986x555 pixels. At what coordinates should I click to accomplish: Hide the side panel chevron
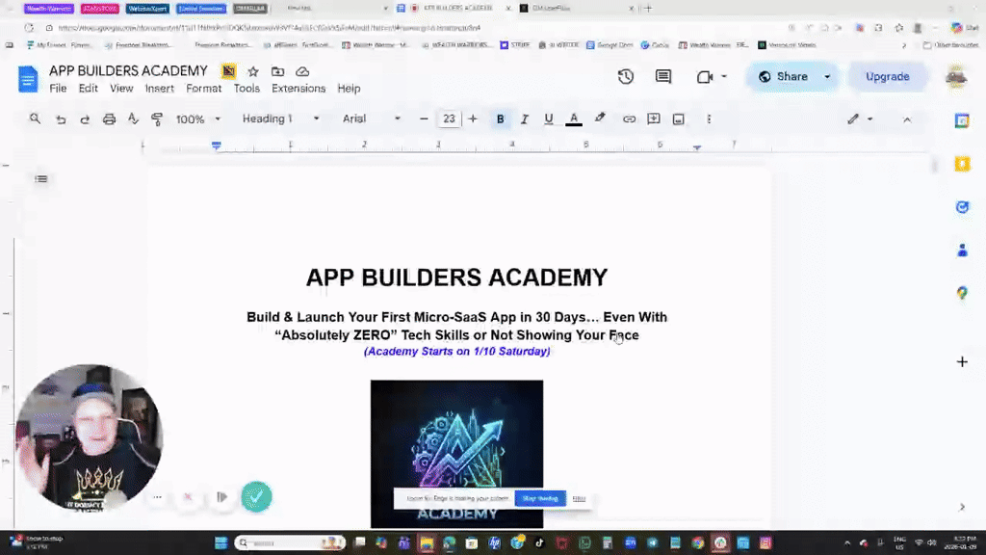tap(962, 507)
